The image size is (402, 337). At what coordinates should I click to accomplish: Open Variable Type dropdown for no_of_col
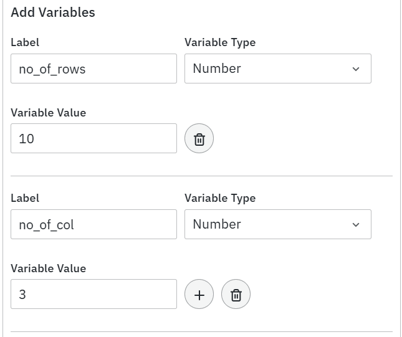pos(277,224)
